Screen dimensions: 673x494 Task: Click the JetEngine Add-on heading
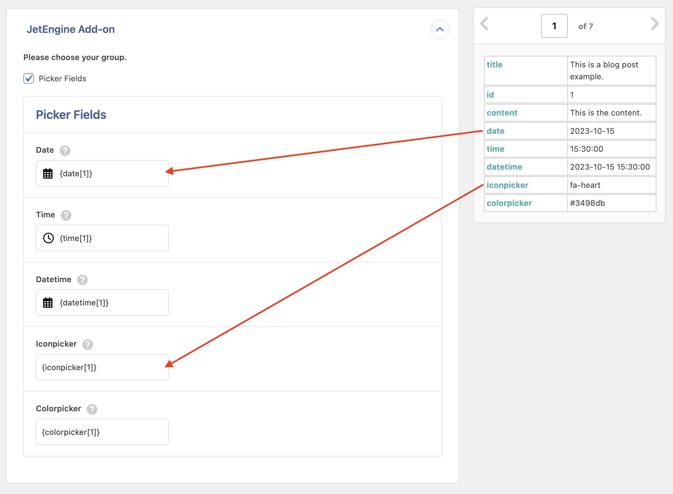70,29
